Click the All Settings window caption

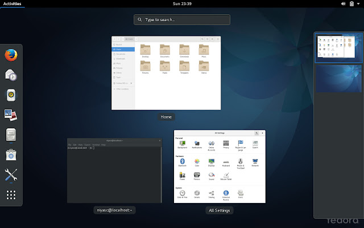click(220, 210)
